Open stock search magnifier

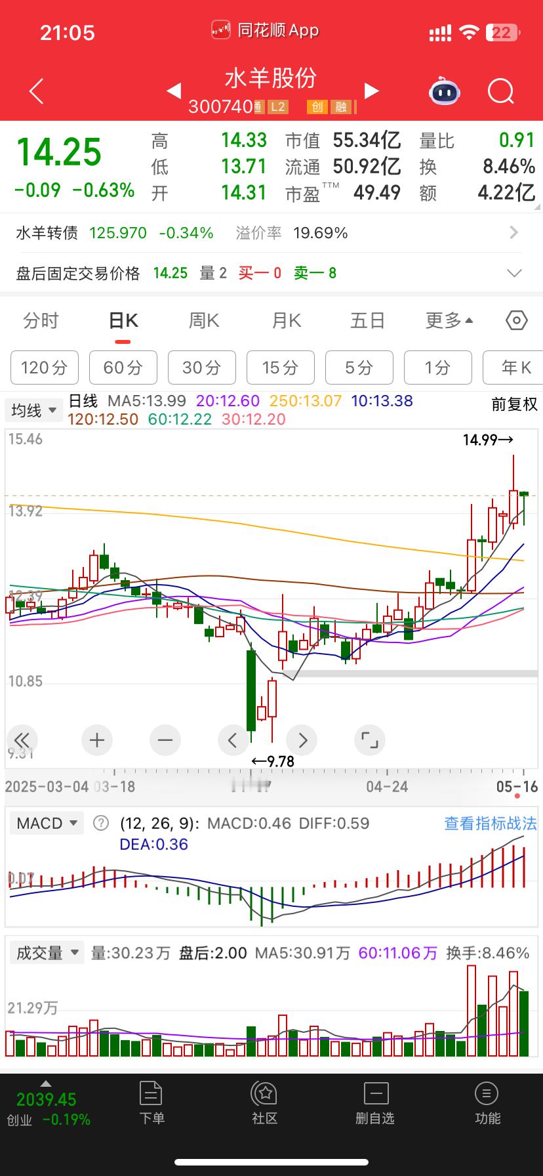coord(501,91)
